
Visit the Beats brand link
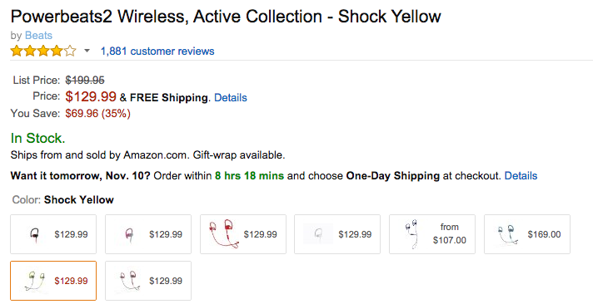tap(38, 36)
